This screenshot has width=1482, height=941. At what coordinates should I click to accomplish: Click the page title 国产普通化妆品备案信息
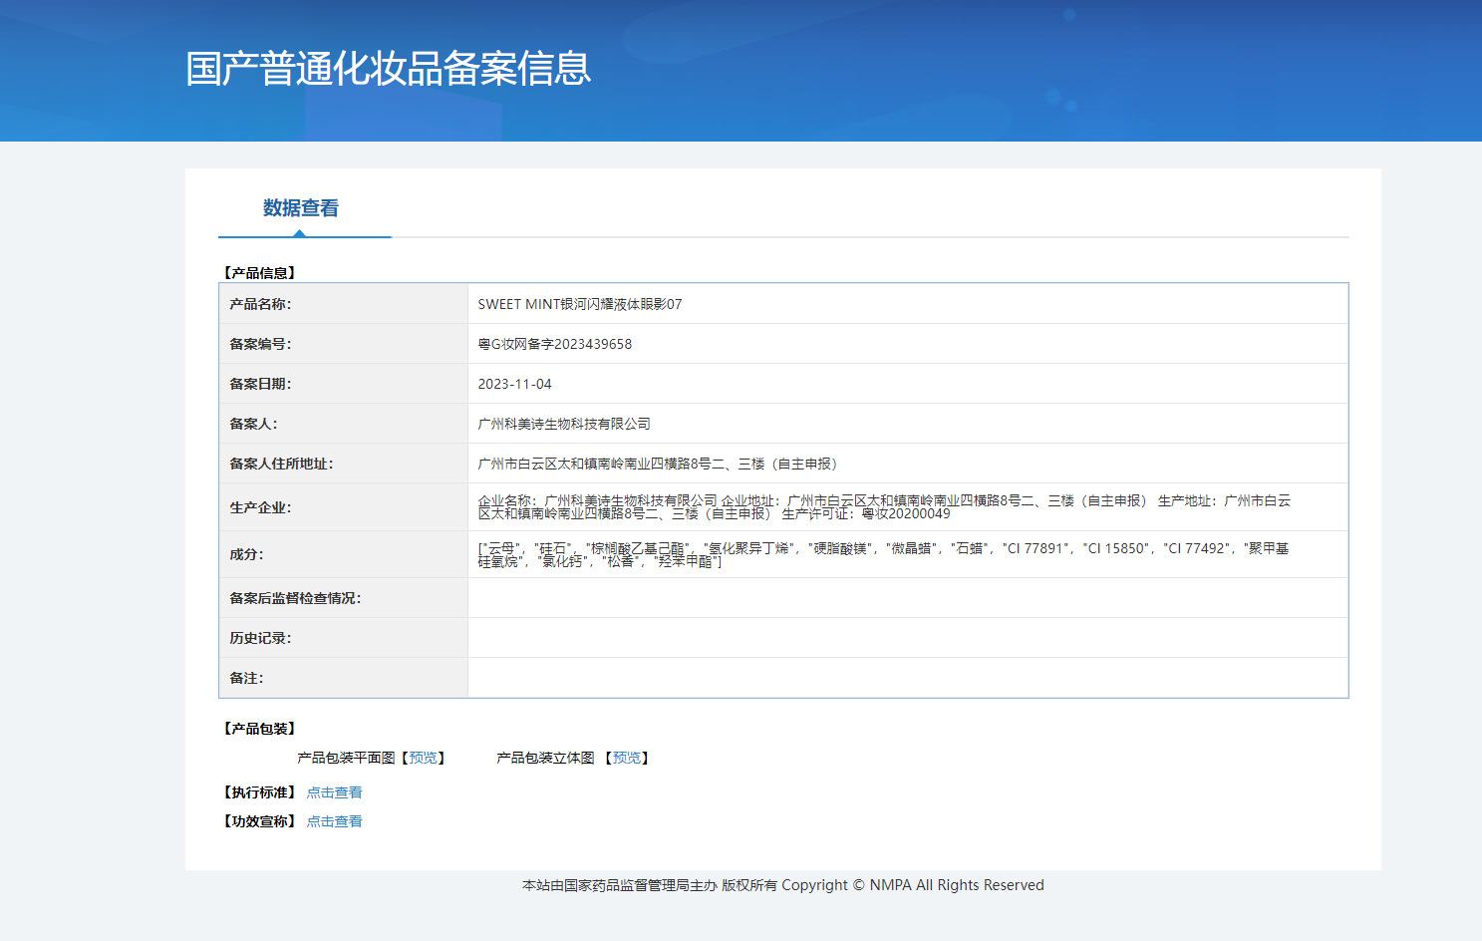(x=388, y=69)
